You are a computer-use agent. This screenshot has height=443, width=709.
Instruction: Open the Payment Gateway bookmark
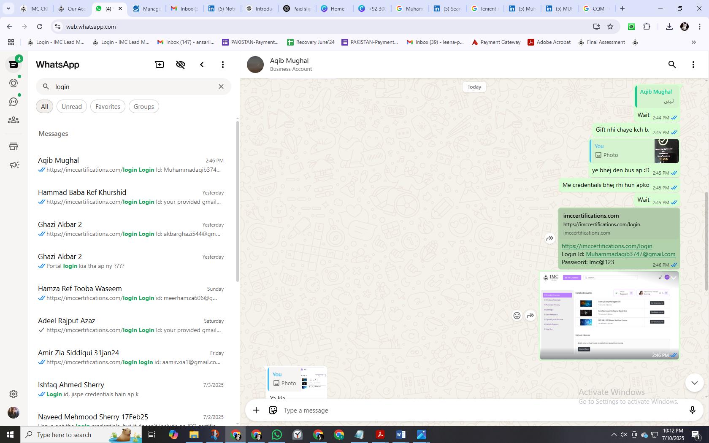(x=496, y=42)
